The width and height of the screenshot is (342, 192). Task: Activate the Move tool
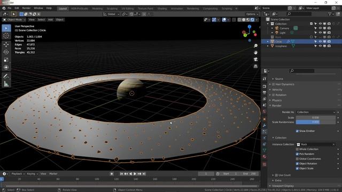pyautogui.click(x=6, y=44)
